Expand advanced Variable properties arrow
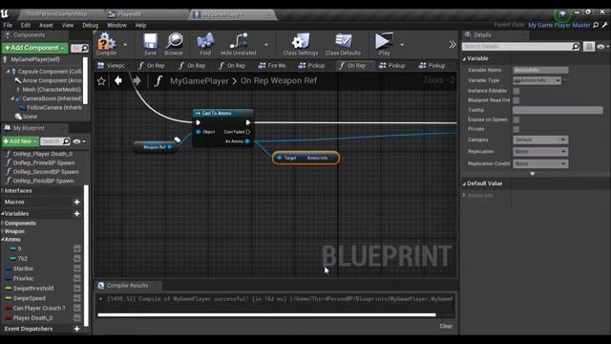 click(x=533, y=174)
